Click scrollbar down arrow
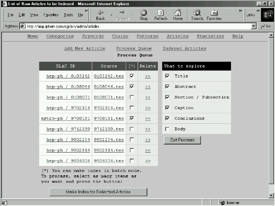The width and height of the screenshot is (275, 206). (271, 195)
